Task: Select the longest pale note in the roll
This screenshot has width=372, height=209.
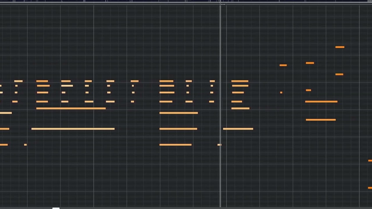Action: (73, 129)
